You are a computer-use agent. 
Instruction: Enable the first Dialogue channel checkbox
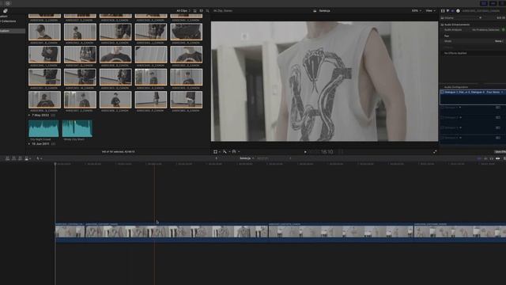[x=442, y=108]
